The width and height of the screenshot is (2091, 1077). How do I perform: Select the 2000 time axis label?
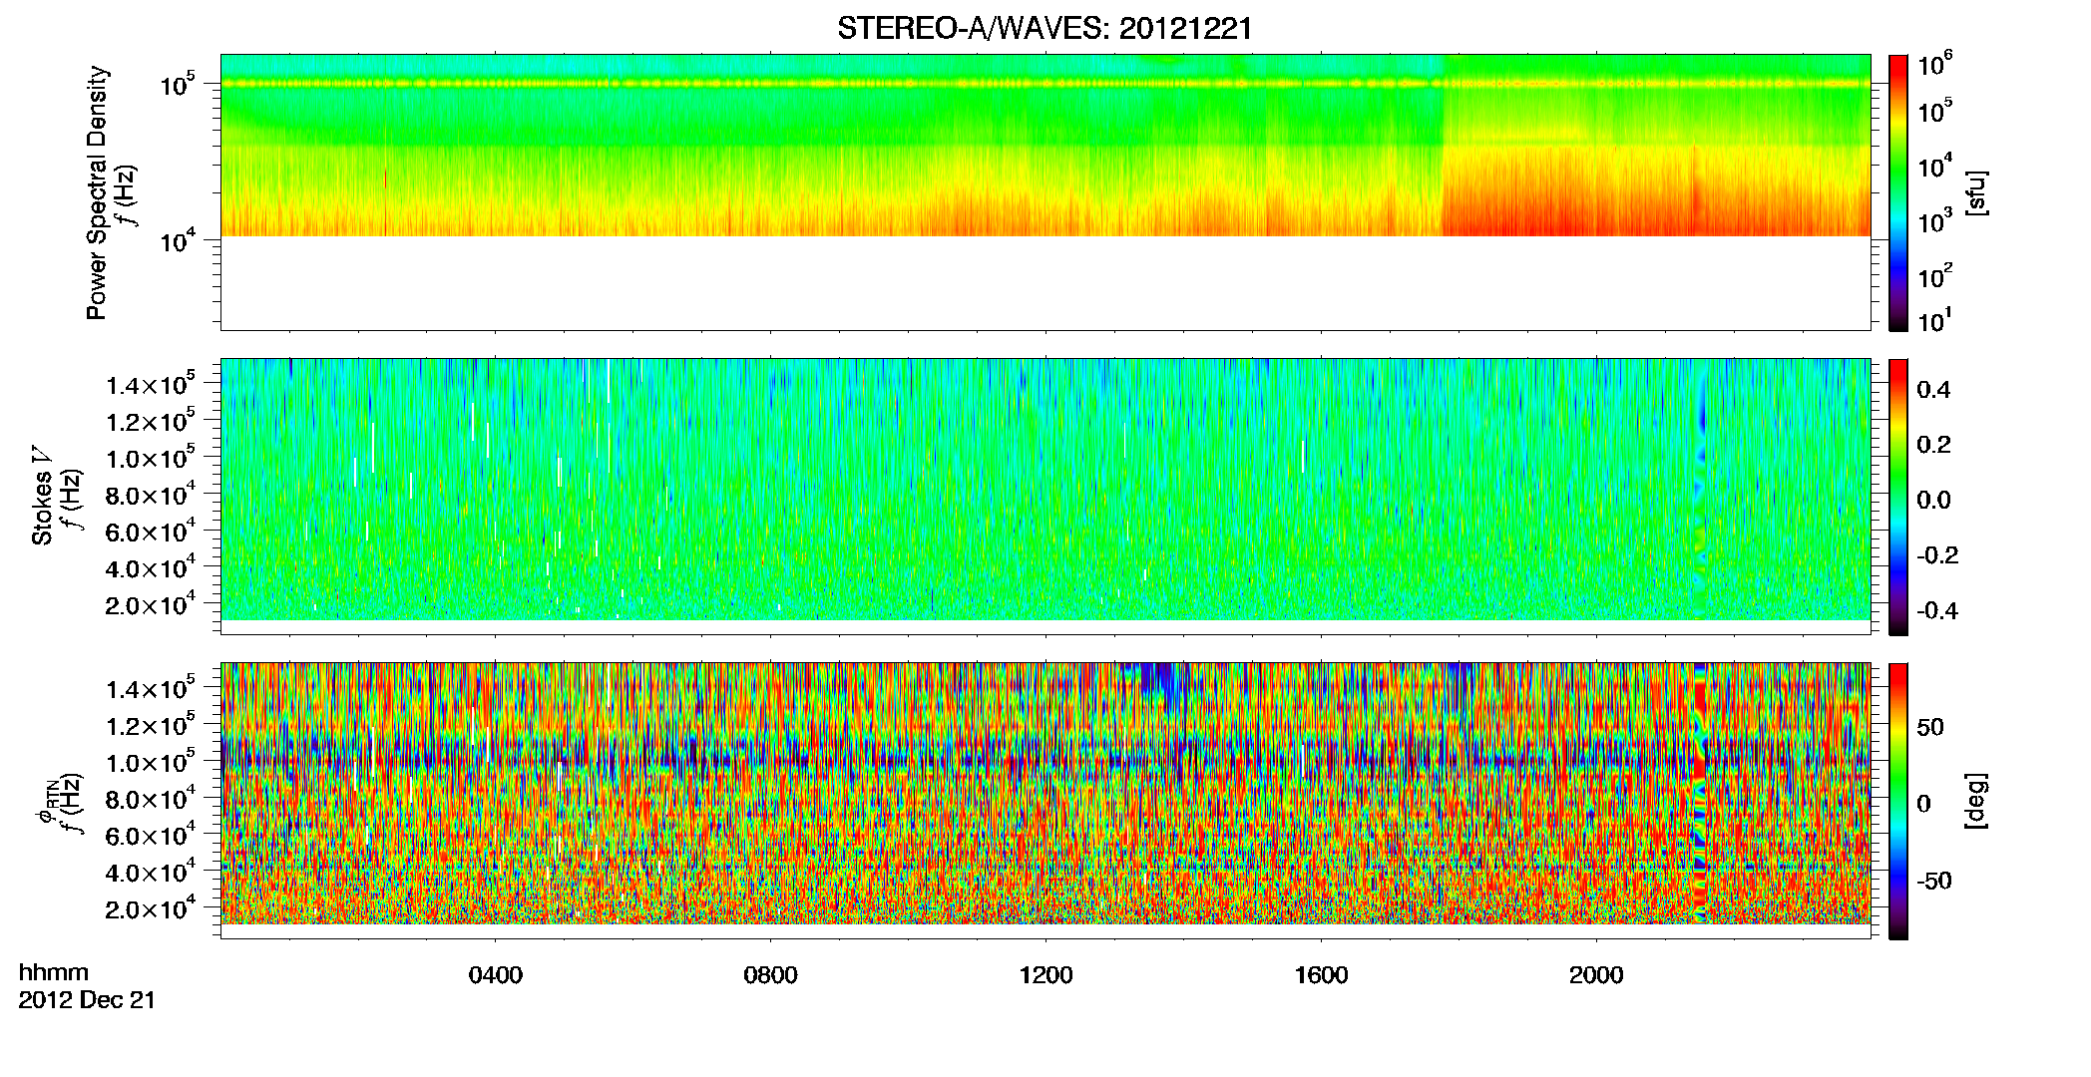(1597, 975)
